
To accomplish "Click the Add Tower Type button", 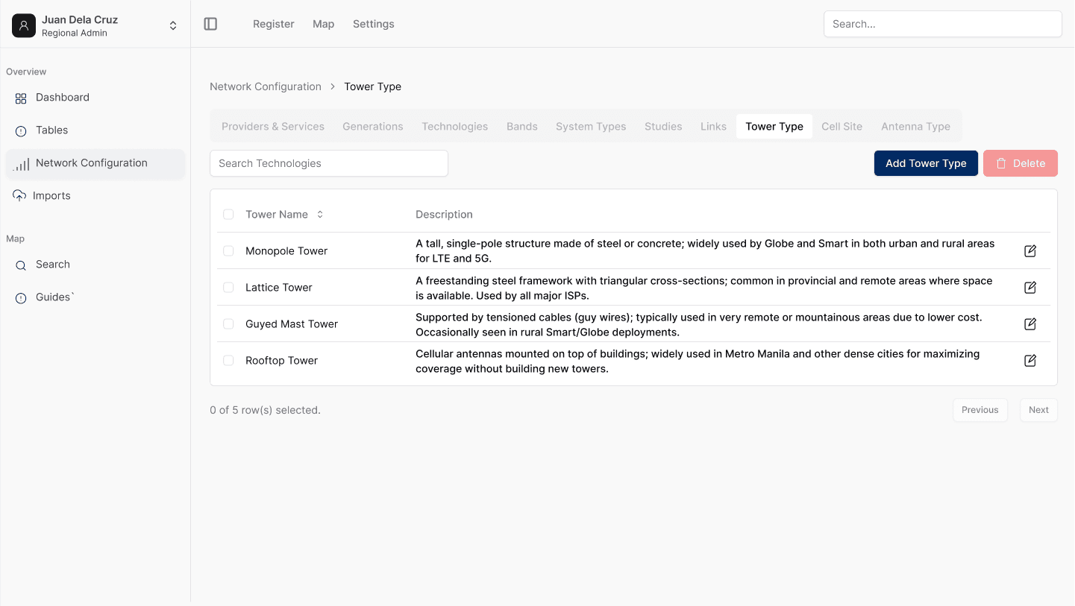I will pos(926,163).
